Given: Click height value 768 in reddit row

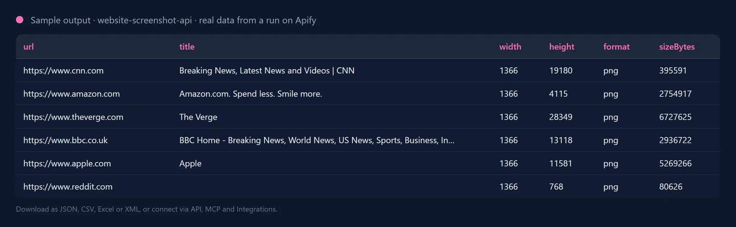Looking at the screenshot, I should pos(556,187).
